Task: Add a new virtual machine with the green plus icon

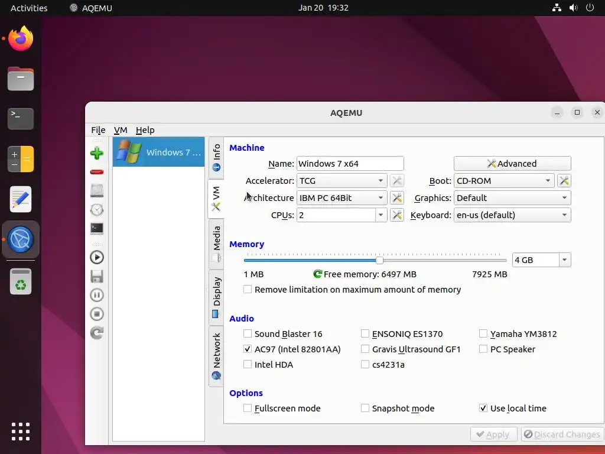Action: coord(97,153)
